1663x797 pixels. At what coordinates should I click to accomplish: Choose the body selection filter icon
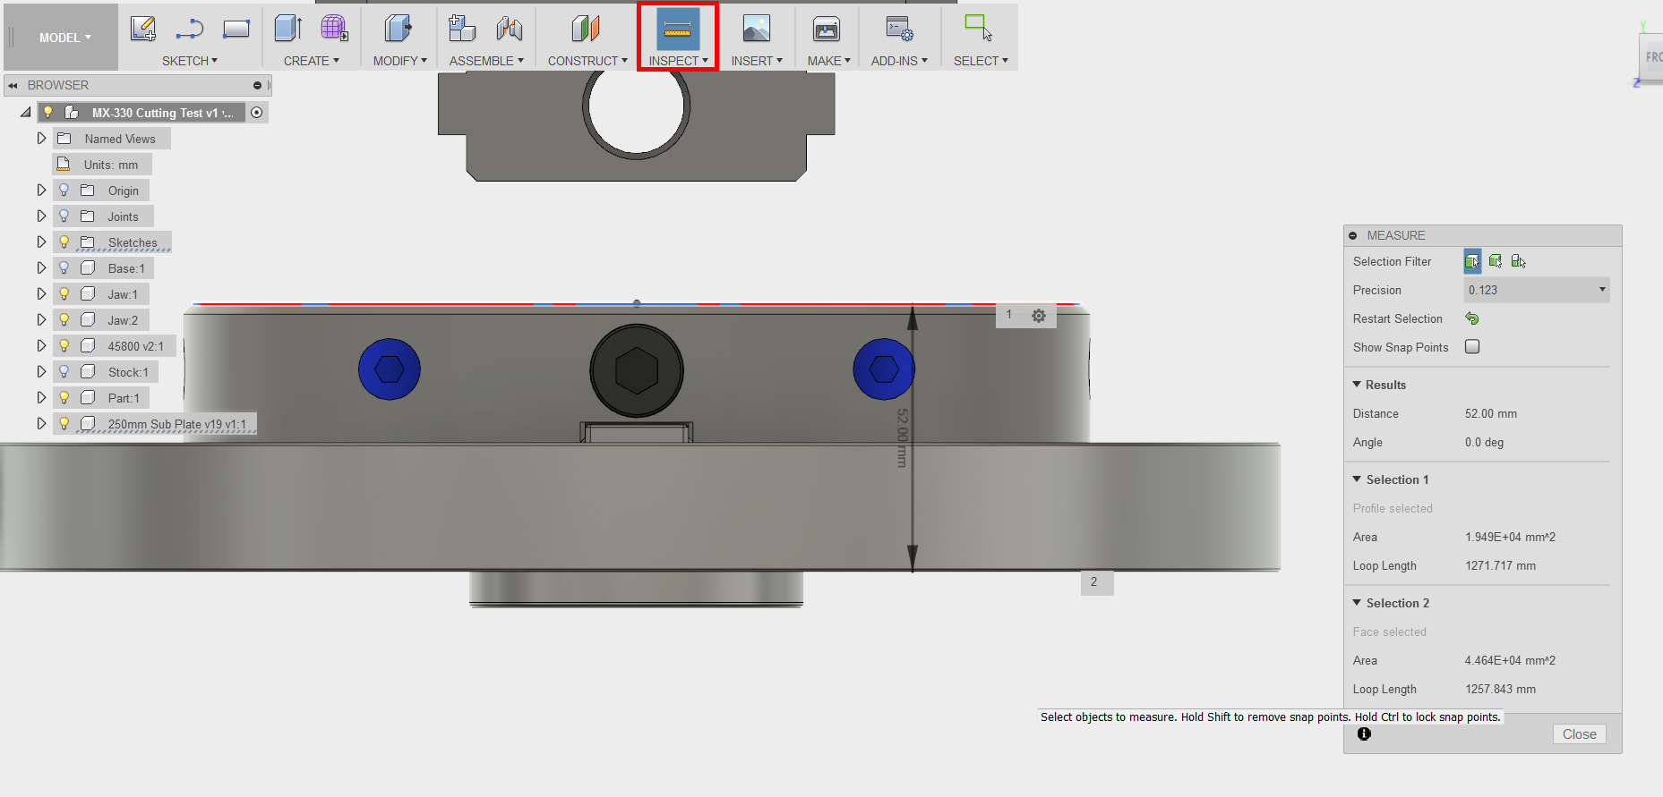[1496, 261]
